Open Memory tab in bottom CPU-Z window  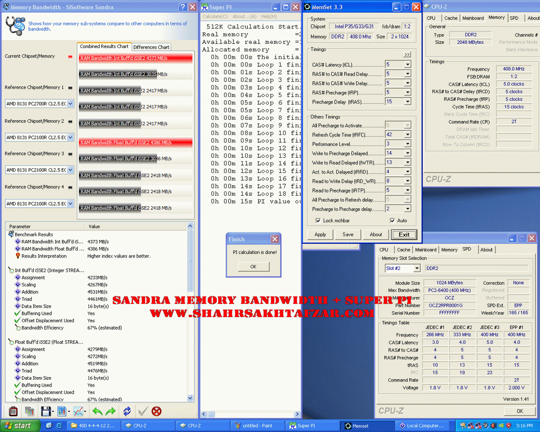coord(449,250)
